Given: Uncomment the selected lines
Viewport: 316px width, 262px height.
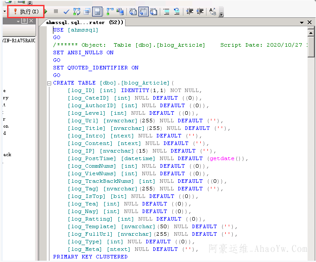Looking at the screenshot, I should [177, 11].
